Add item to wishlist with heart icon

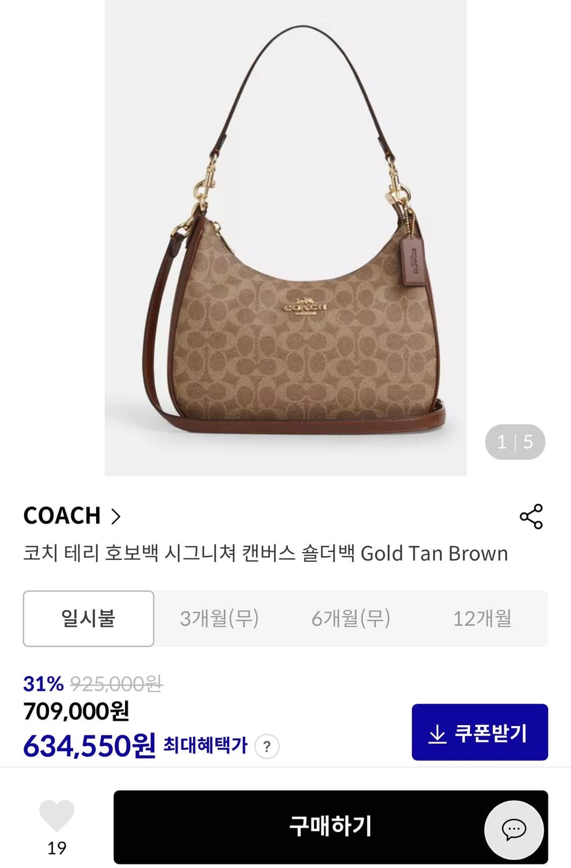tap(57, 816)
